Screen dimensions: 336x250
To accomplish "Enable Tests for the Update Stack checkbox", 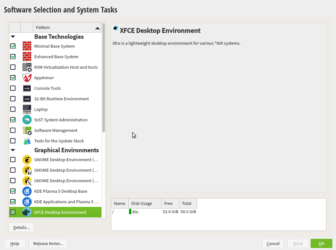I will [x=13, y=141].
